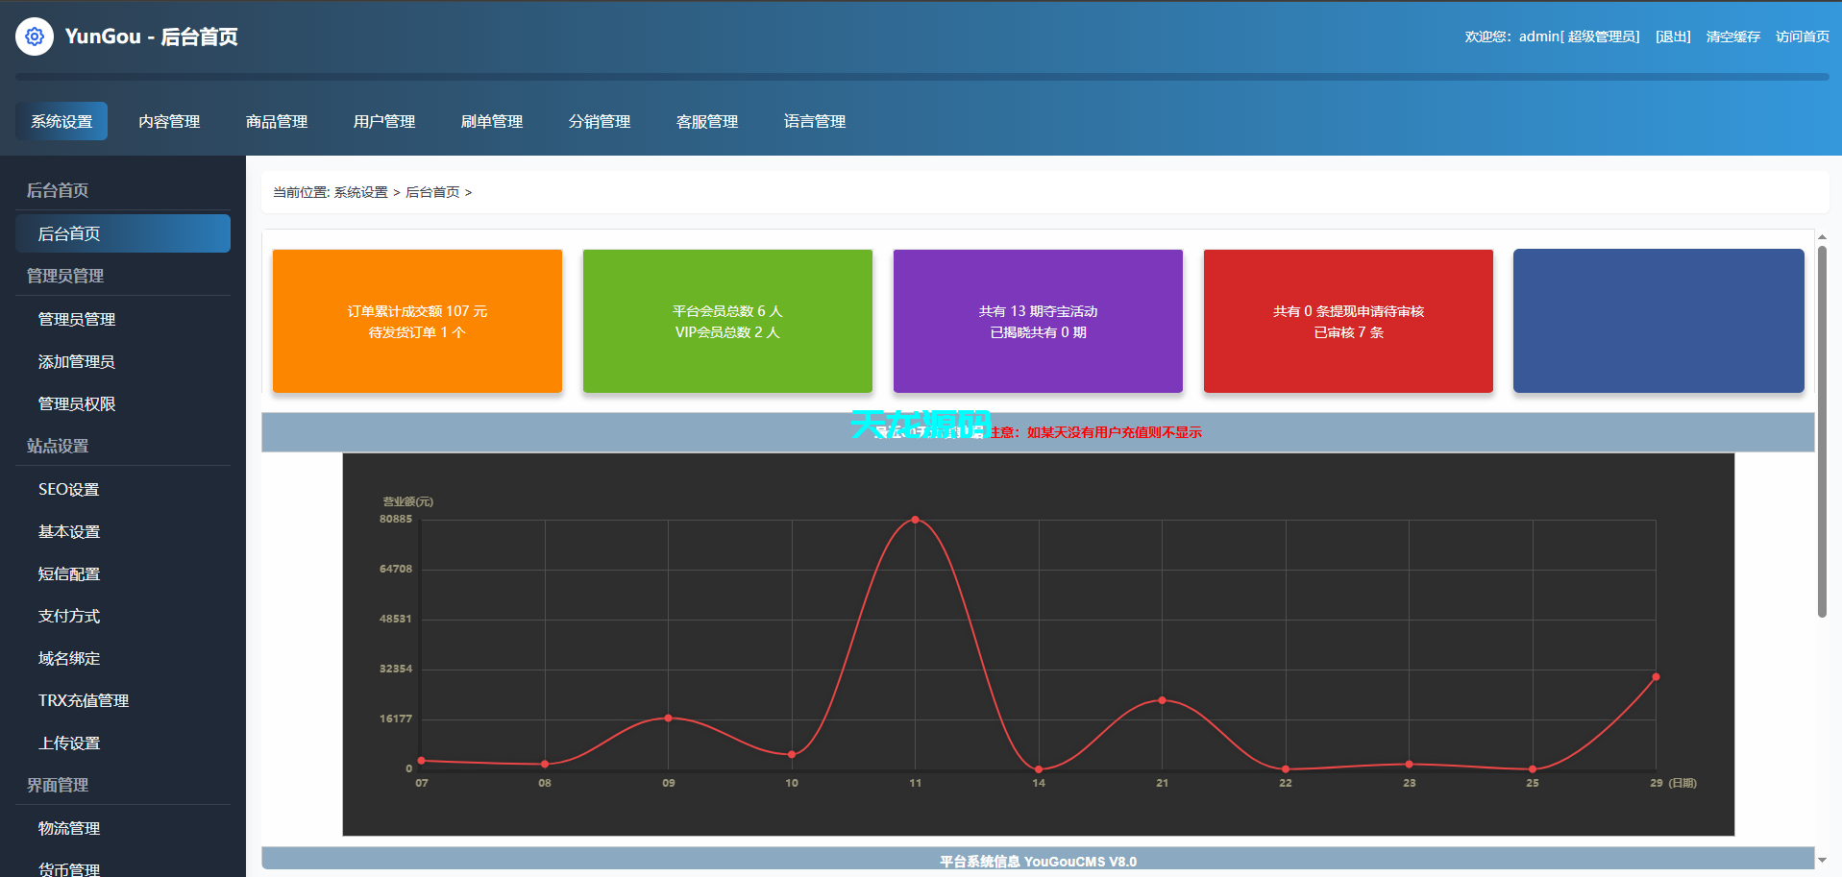Viewport: 1842px width, 877px height.
Task: Click the 退出 logout link
Action: 1673,37
